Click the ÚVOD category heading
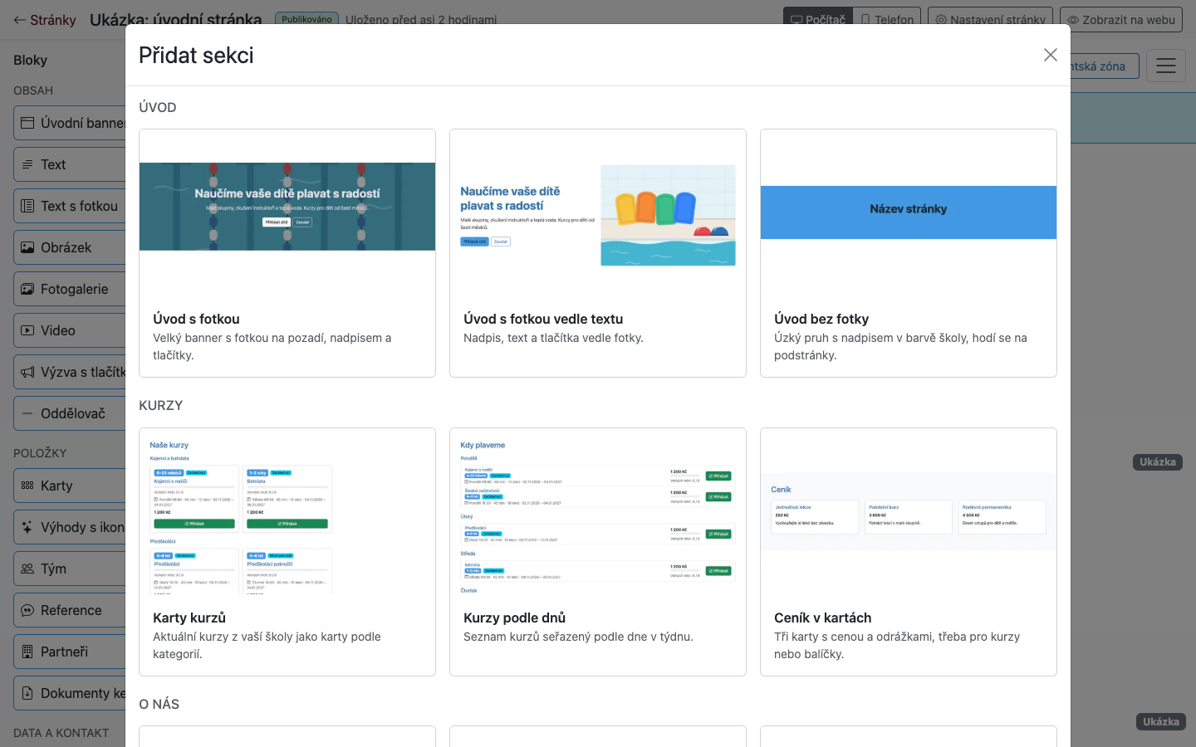The height and width of the screenshot is (747, 1196). (158, 107)
